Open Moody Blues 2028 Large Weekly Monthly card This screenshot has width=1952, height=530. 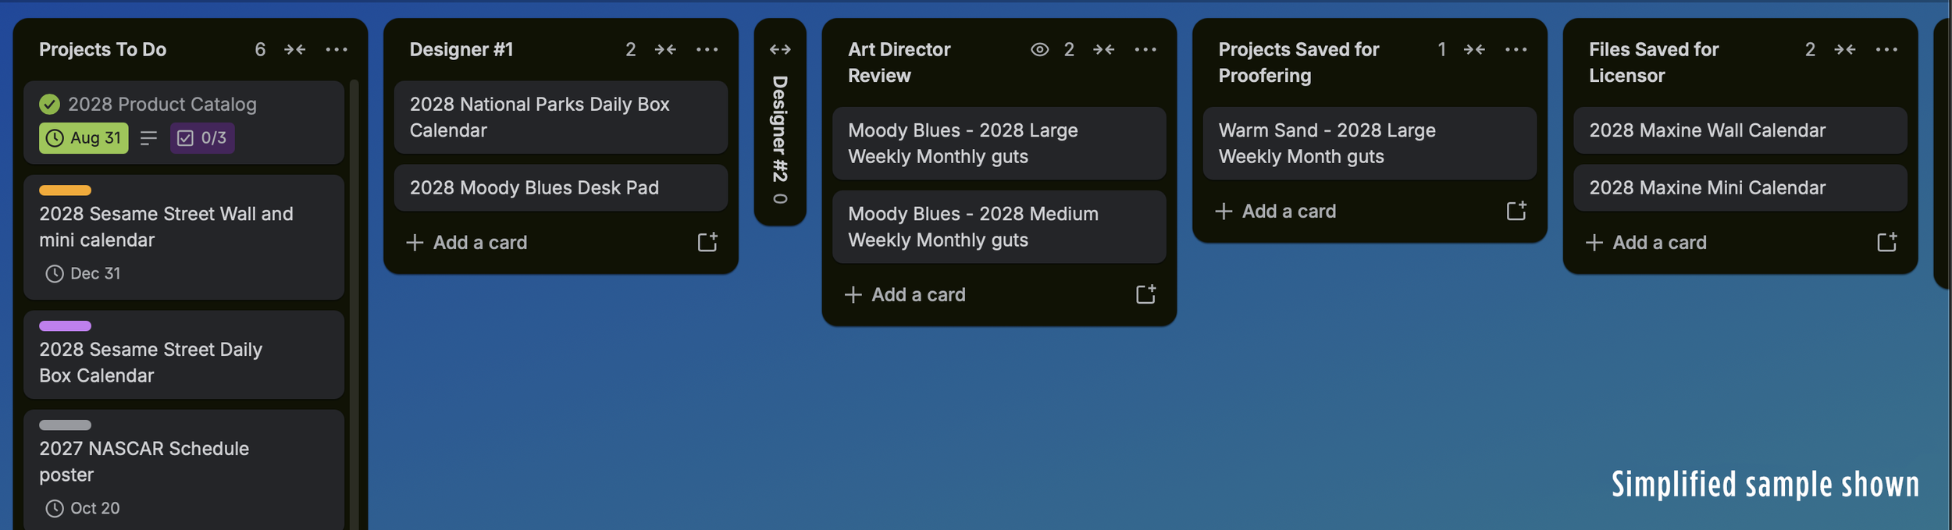point(999,144)
